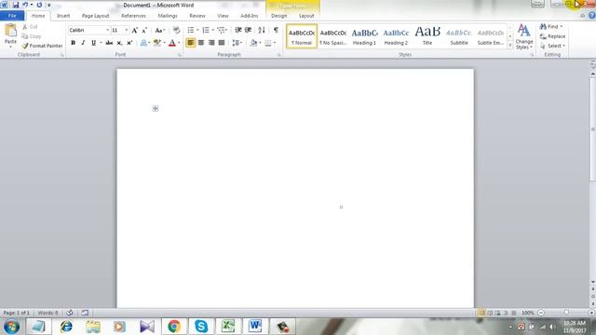The height and width of the screenshot is (335, 596).
Task: Click the Text Effects icon
Action: (143, 43)
